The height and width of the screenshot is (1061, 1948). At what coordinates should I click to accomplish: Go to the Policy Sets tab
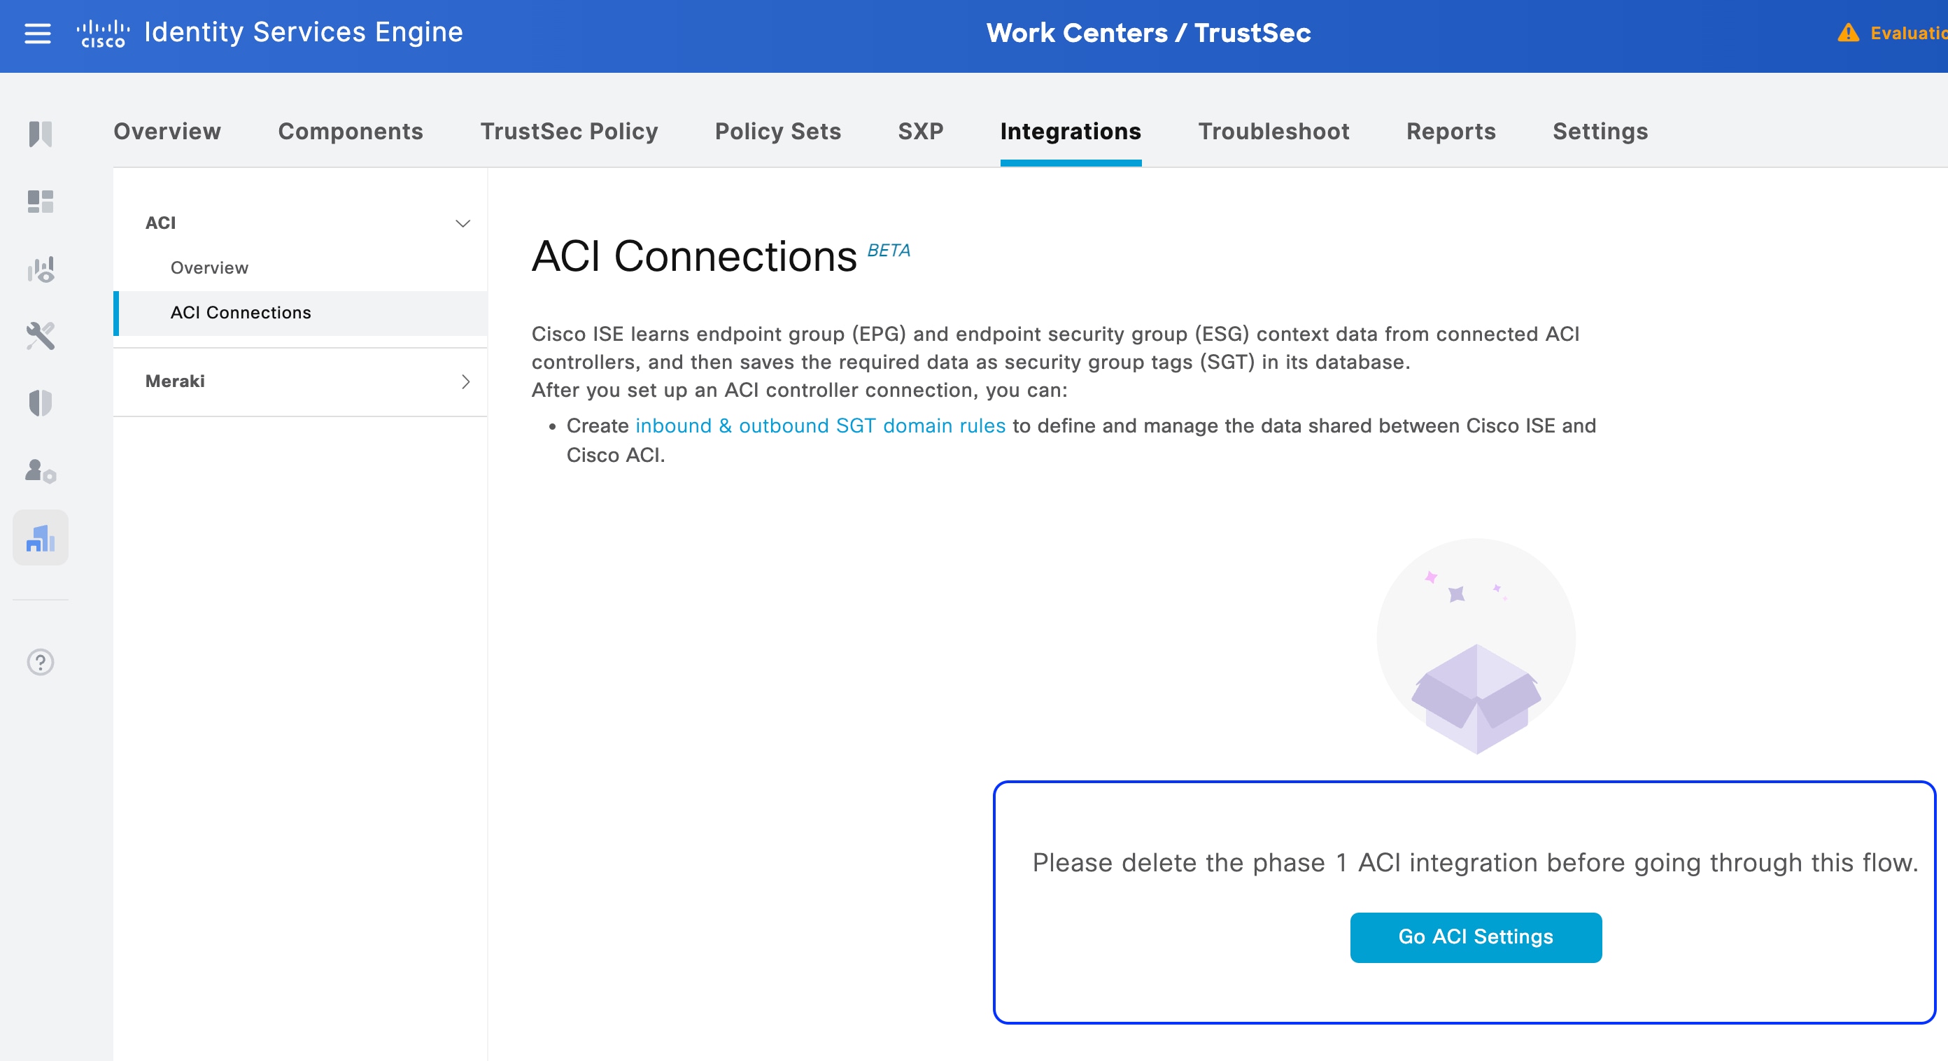777,132
